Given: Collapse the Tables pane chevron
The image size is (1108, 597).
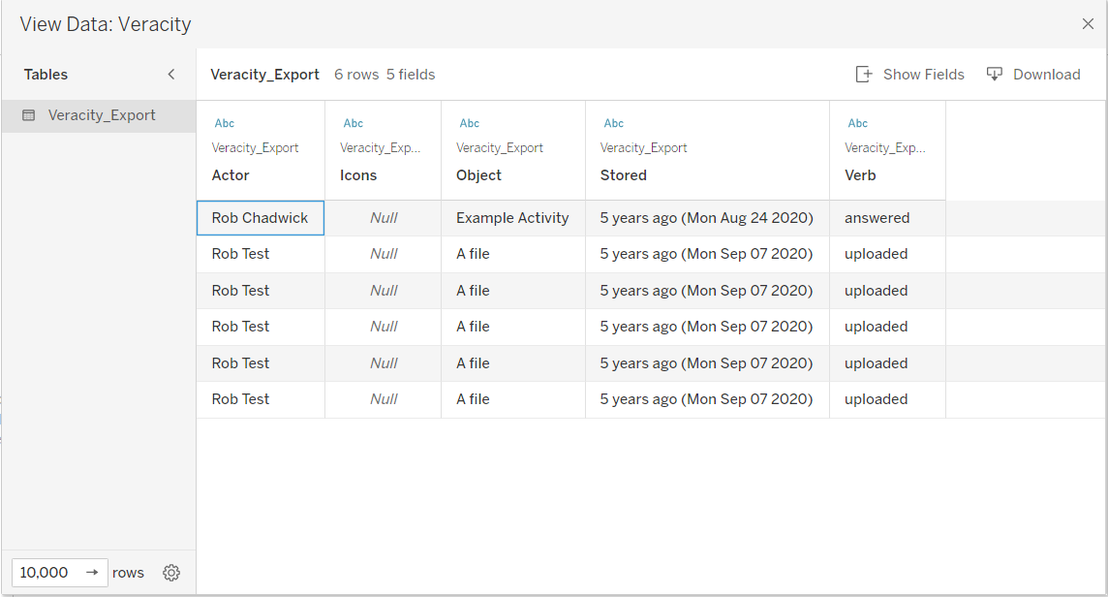Looking at the screenshot, I should coord(171,75).
